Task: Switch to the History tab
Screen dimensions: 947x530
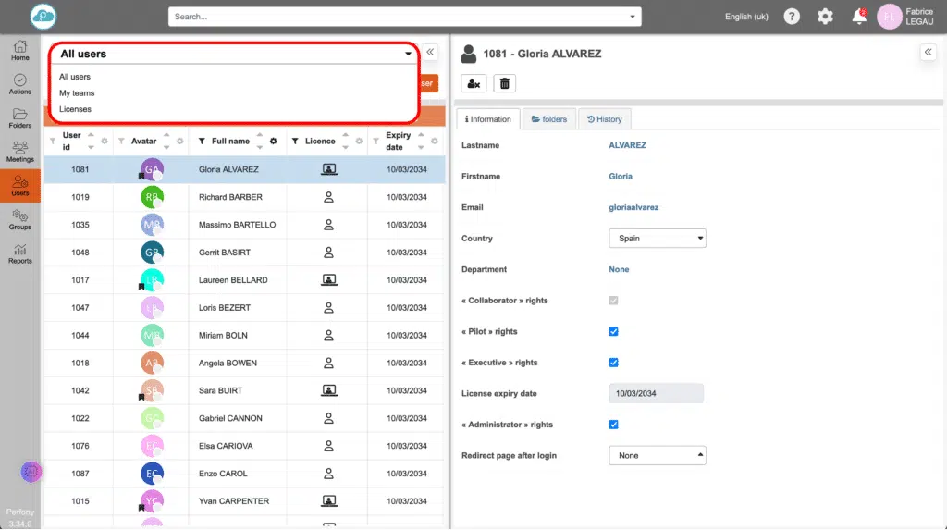Action: tap(605, 119)
